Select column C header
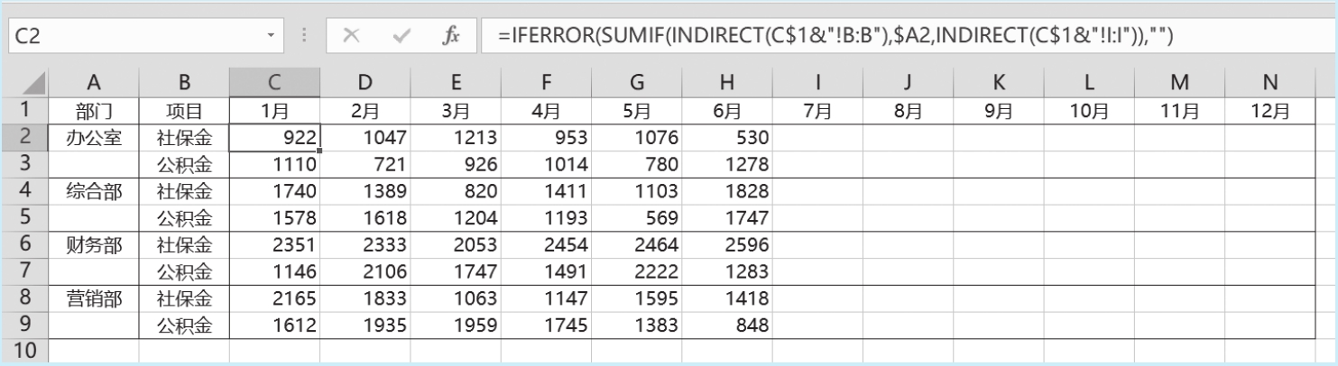Viewport: 1338px width, 366px height. 274,83
